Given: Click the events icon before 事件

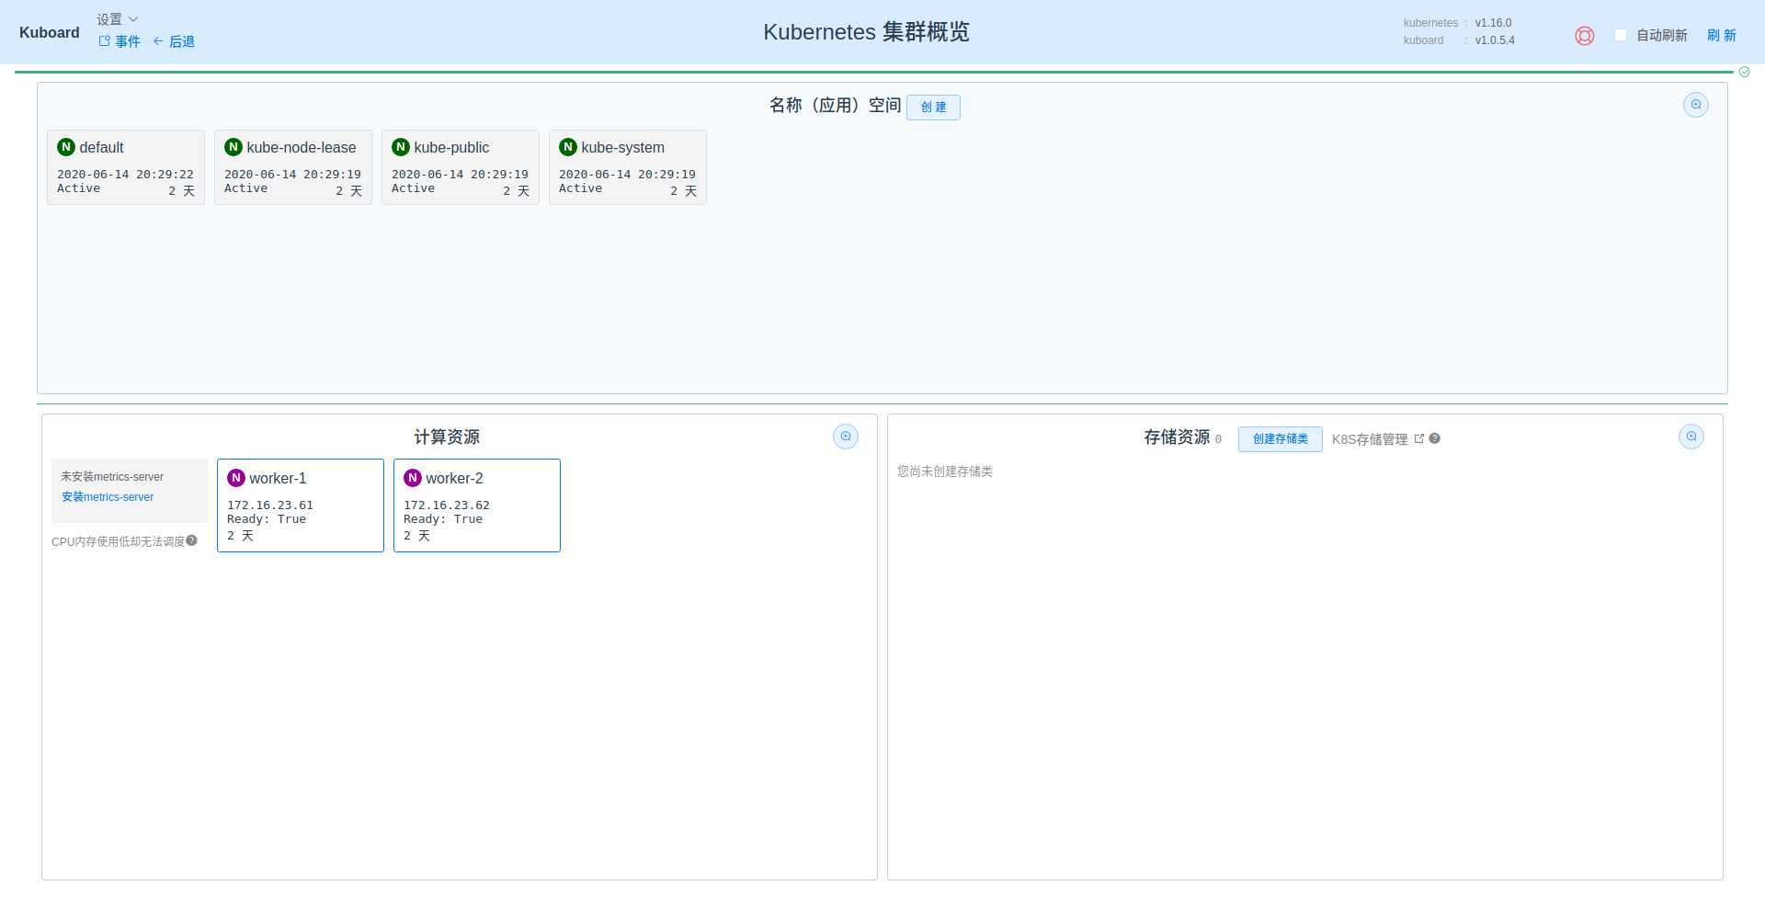Looking at the screenshot, I should click(105, 41).
